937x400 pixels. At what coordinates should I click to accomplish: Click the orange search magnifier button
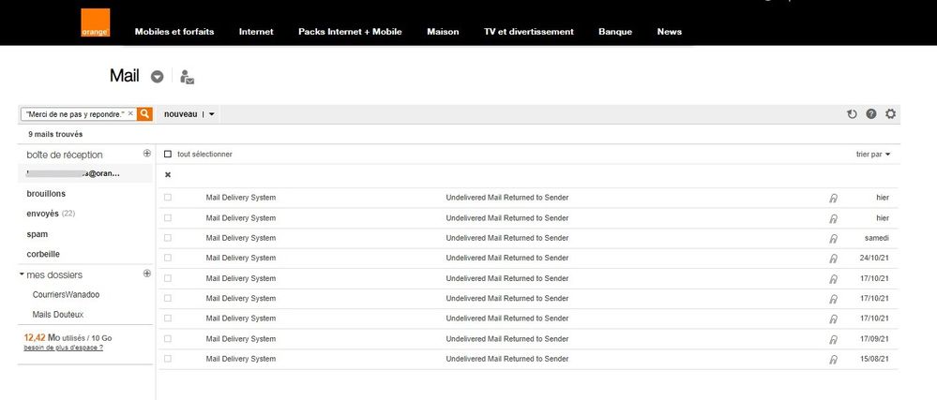click(145, 113)
